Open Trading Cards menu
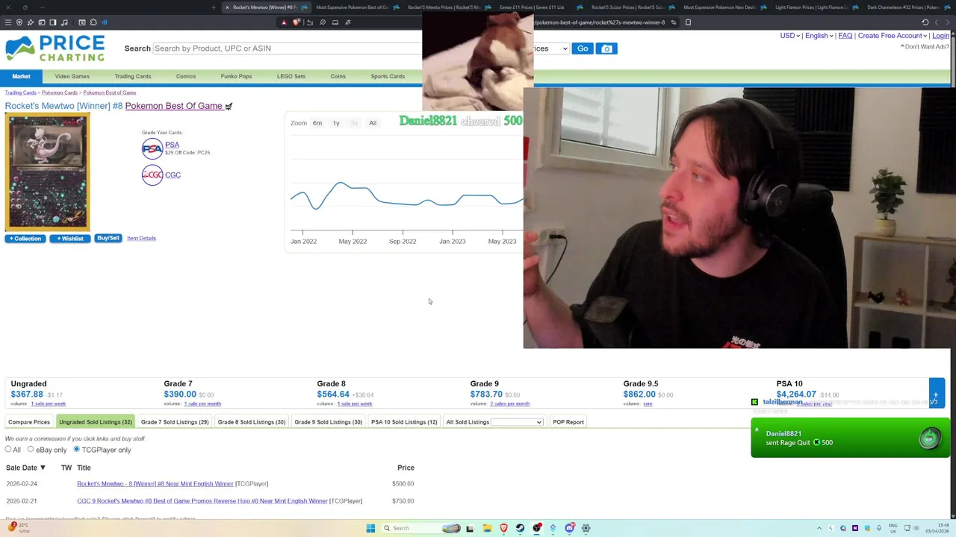Screen dimensions: 956x537 pos(133,76)
